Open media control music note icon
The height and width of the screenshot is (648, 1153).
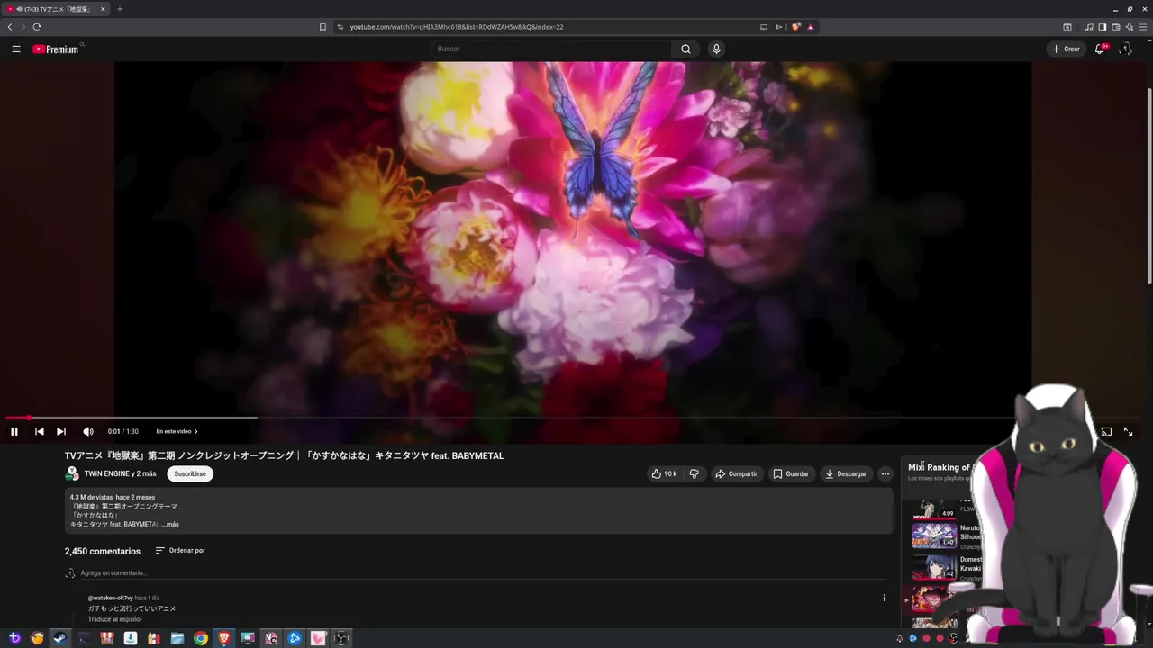[1088, 27]
